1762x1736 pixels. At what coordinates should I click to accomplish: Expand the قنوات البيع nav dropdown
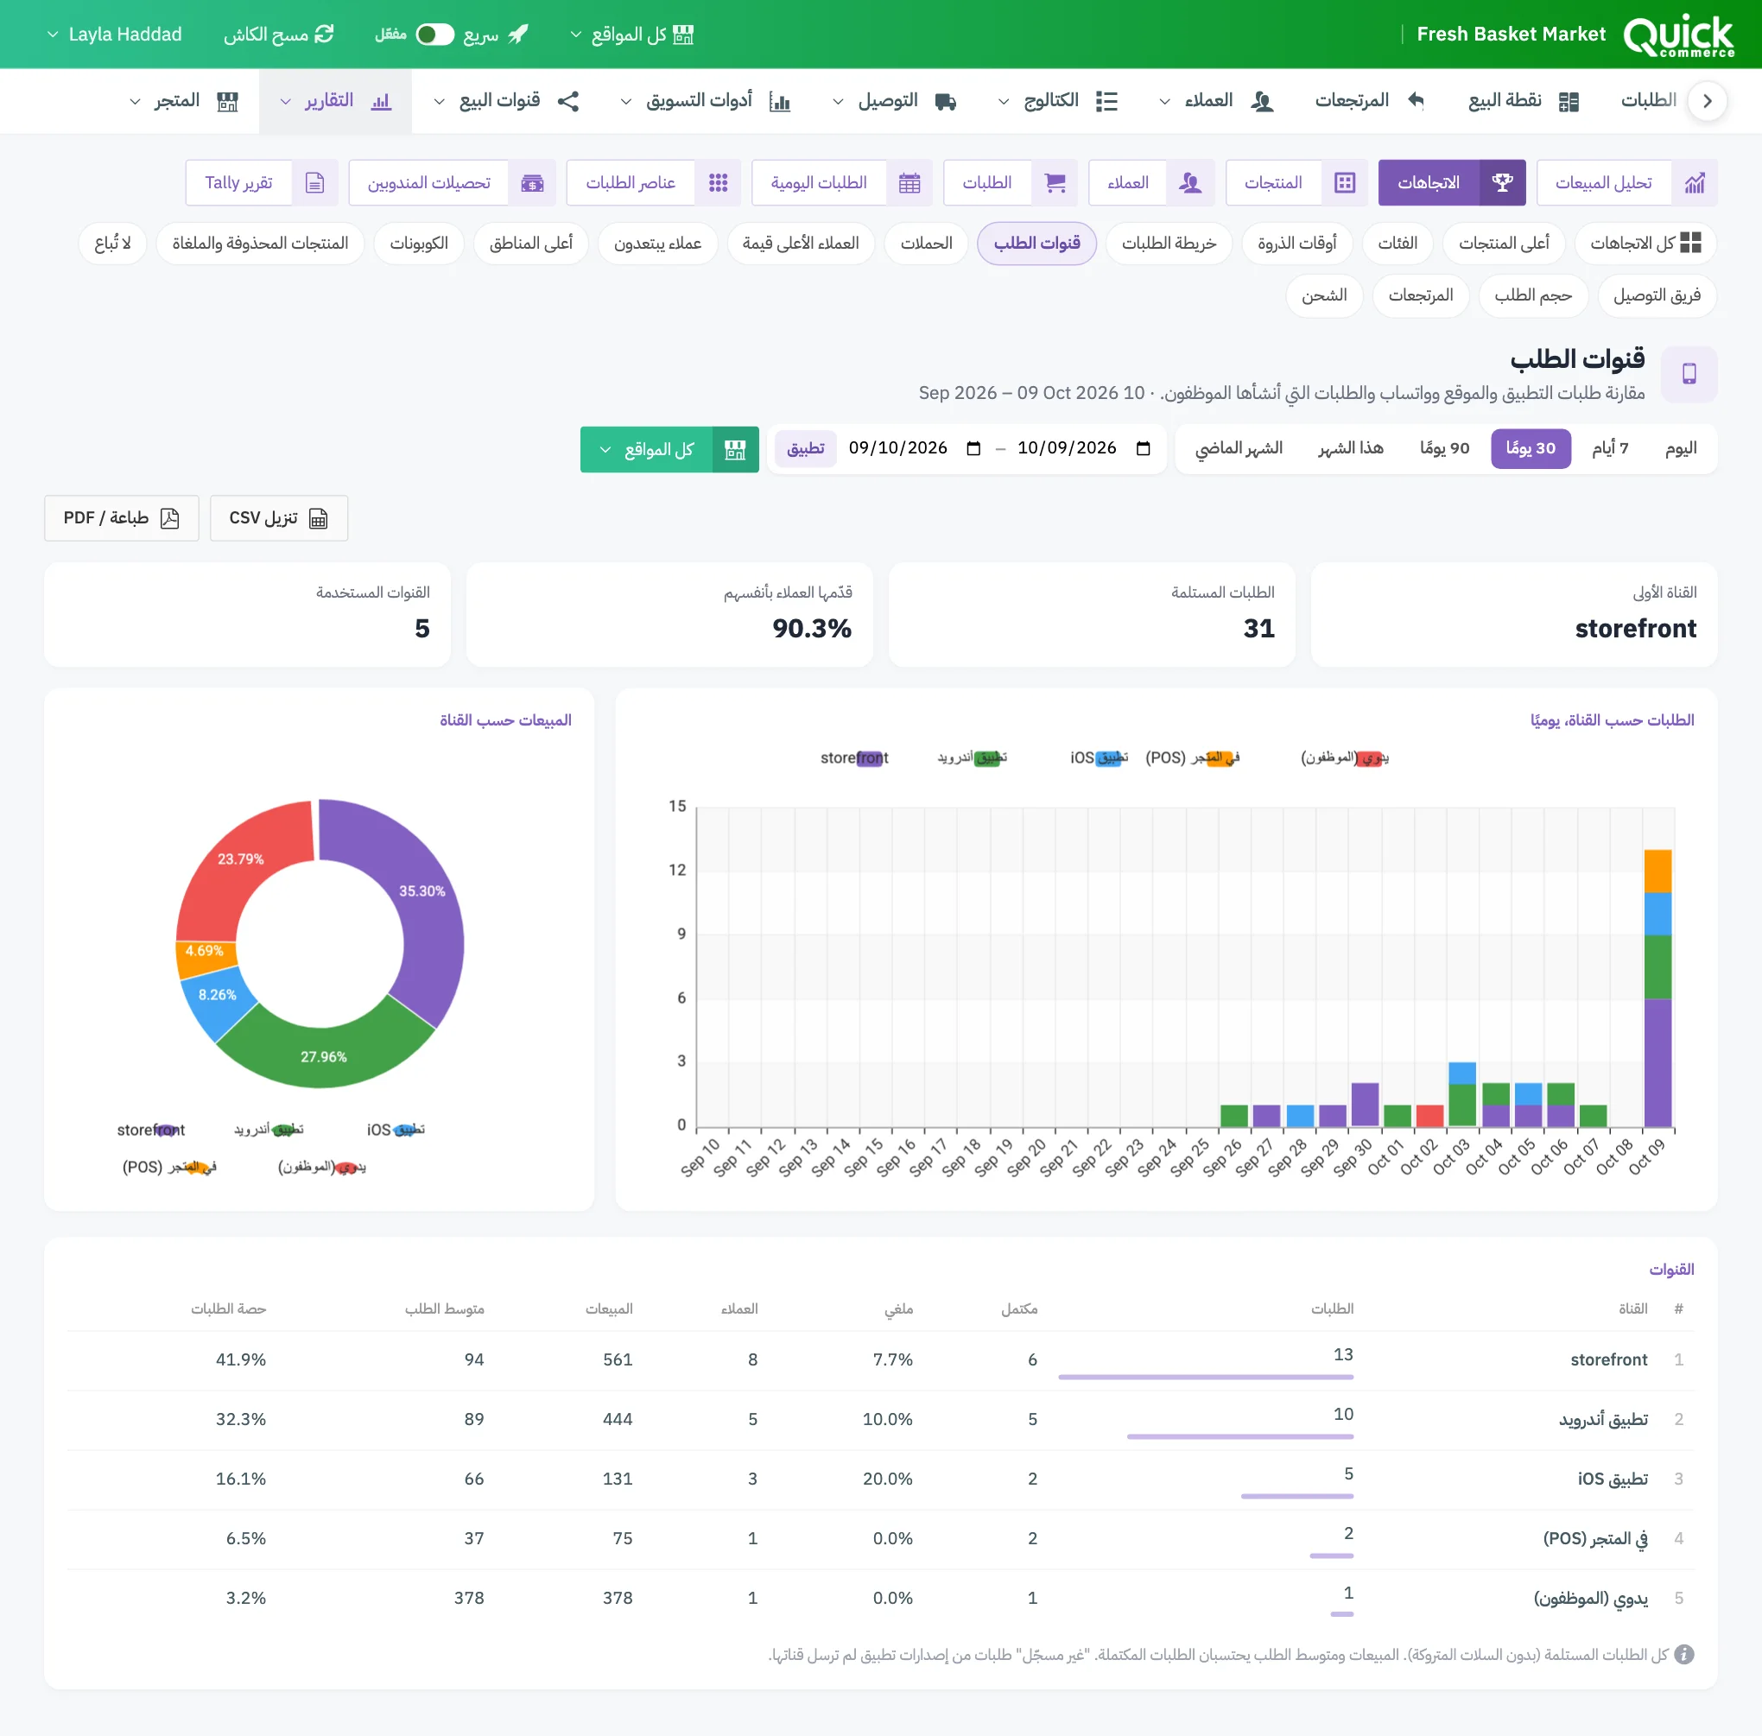(x=439, y=102)
